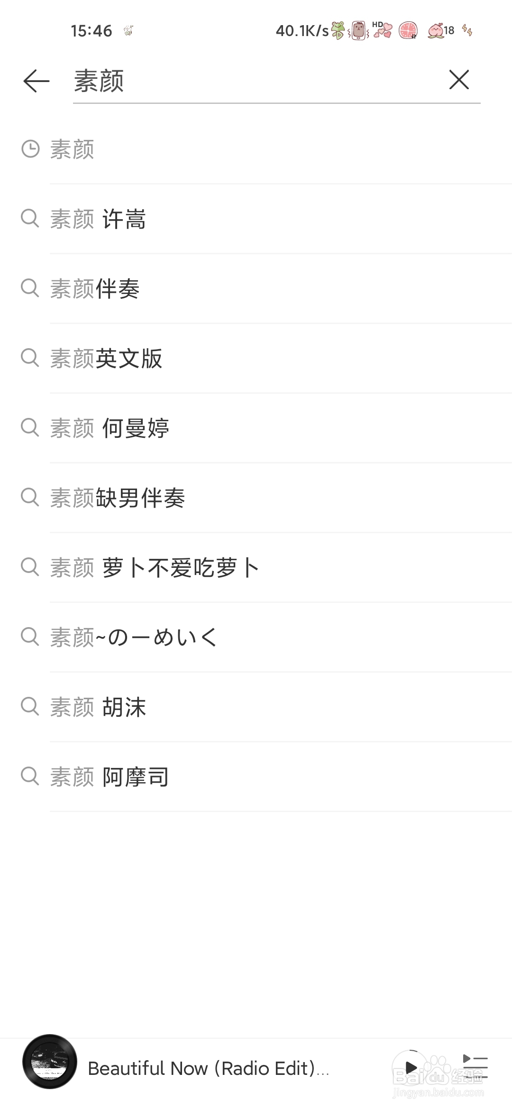
Task: Tap magnifier icon beside 素颜 何曼婷
Action: (30, 427)
